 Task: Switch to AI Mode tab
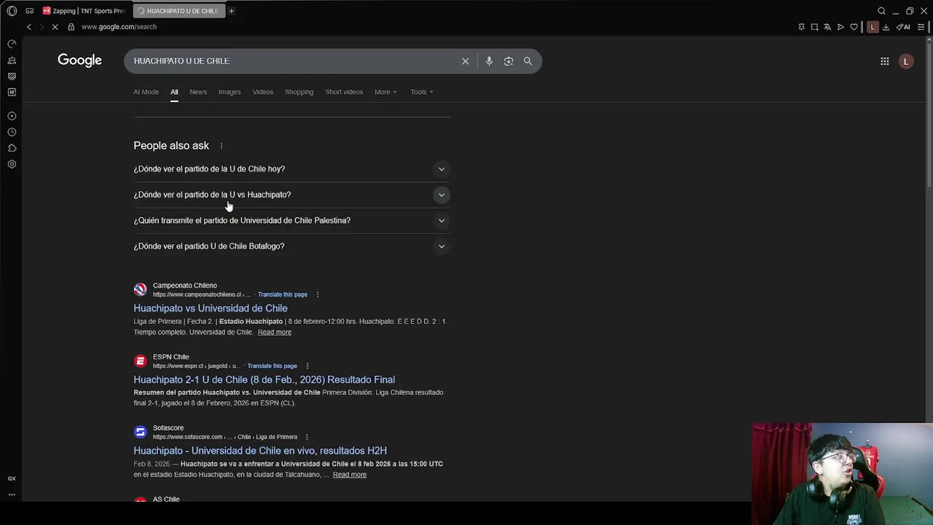pos(146,92)
